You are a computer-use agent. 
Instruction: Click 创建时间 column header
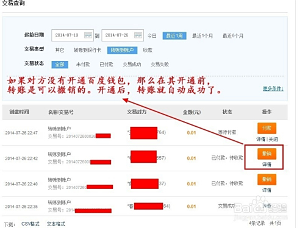click(19, 112)
